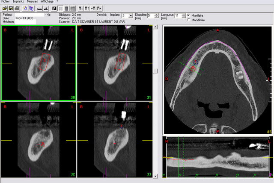274x183 pixels.
Task: Click the Affichage menu item
Action: pyautogui.click(x=47, y=2)
